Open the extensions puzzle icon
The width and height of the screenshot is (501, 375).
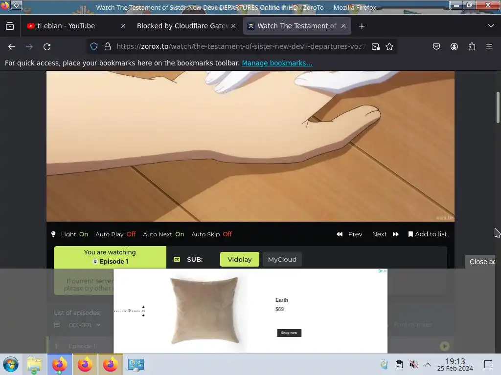(x=472, y=46)
